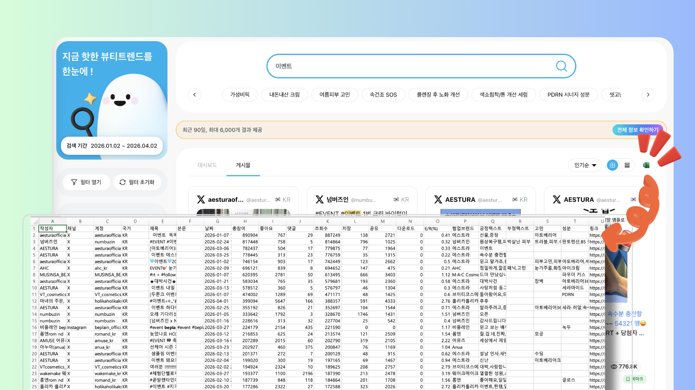The height and width of the screenshot is (390, 695).
Task: Click X logo on 넘버즈인 card
Action: click(319, 199)
